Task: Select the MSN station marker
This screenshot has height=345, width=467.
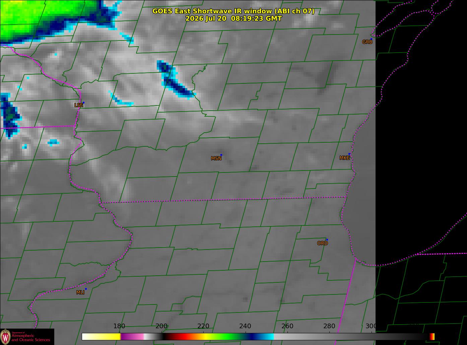Action: (x=221, y=155)
